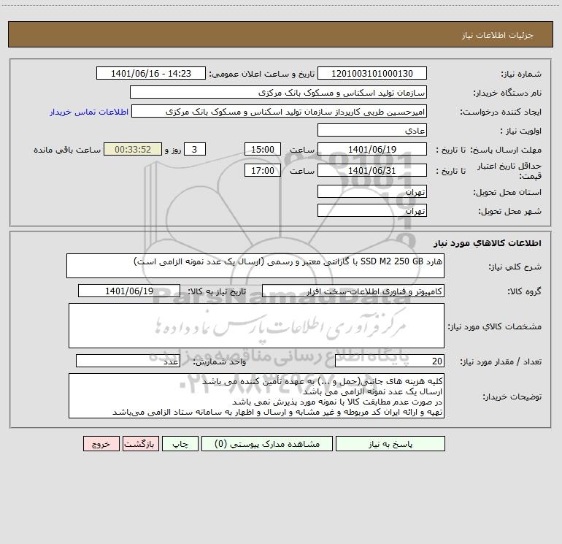Click the remaining days field showing 3
Viewport: 562px width, 544px height.
[x=195, y=149]
